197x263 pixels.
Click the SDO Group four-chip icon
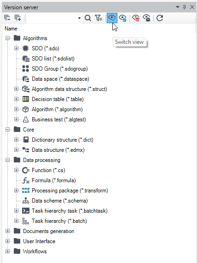pos(26,69)
